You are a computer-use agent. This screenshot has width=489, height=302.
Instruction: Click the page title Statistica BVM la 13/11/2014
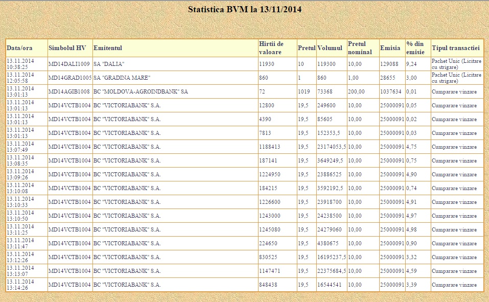coord(244,9)
